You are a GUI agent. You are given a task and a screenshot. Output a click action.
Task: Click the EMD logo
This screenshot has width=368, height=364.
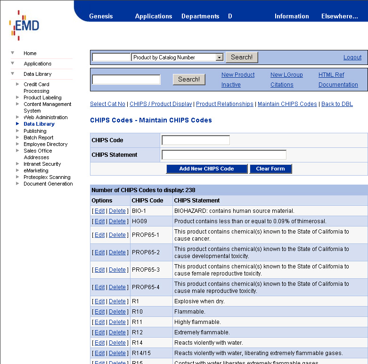click(x=24, y=25)
